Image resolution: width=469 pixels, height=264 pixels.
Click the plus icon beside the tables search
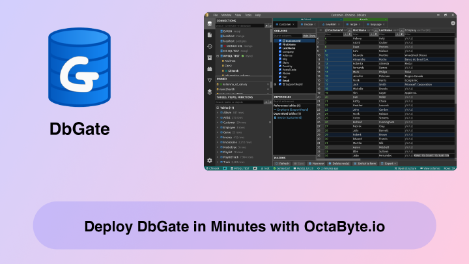pyautogui.click(x=266, y=102)
